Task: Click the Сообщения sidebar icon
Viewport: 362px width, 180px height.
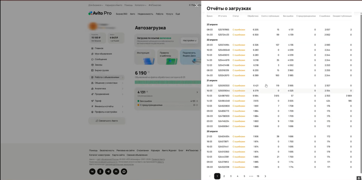Action: [92, 59]
